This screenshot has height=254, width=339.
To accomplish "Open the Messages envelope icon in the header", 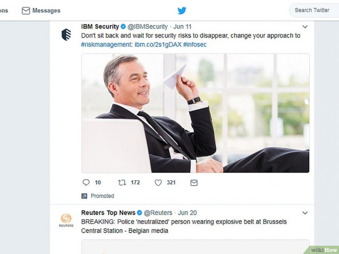I will pyautogui.click(x=26, y=11).
